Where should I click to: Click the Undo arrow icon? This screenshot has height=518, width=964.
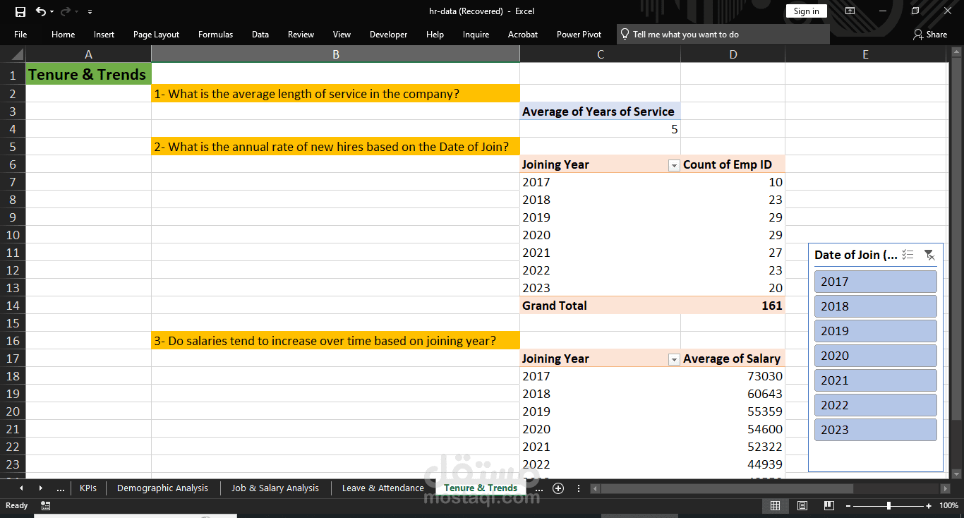(41, 11)
